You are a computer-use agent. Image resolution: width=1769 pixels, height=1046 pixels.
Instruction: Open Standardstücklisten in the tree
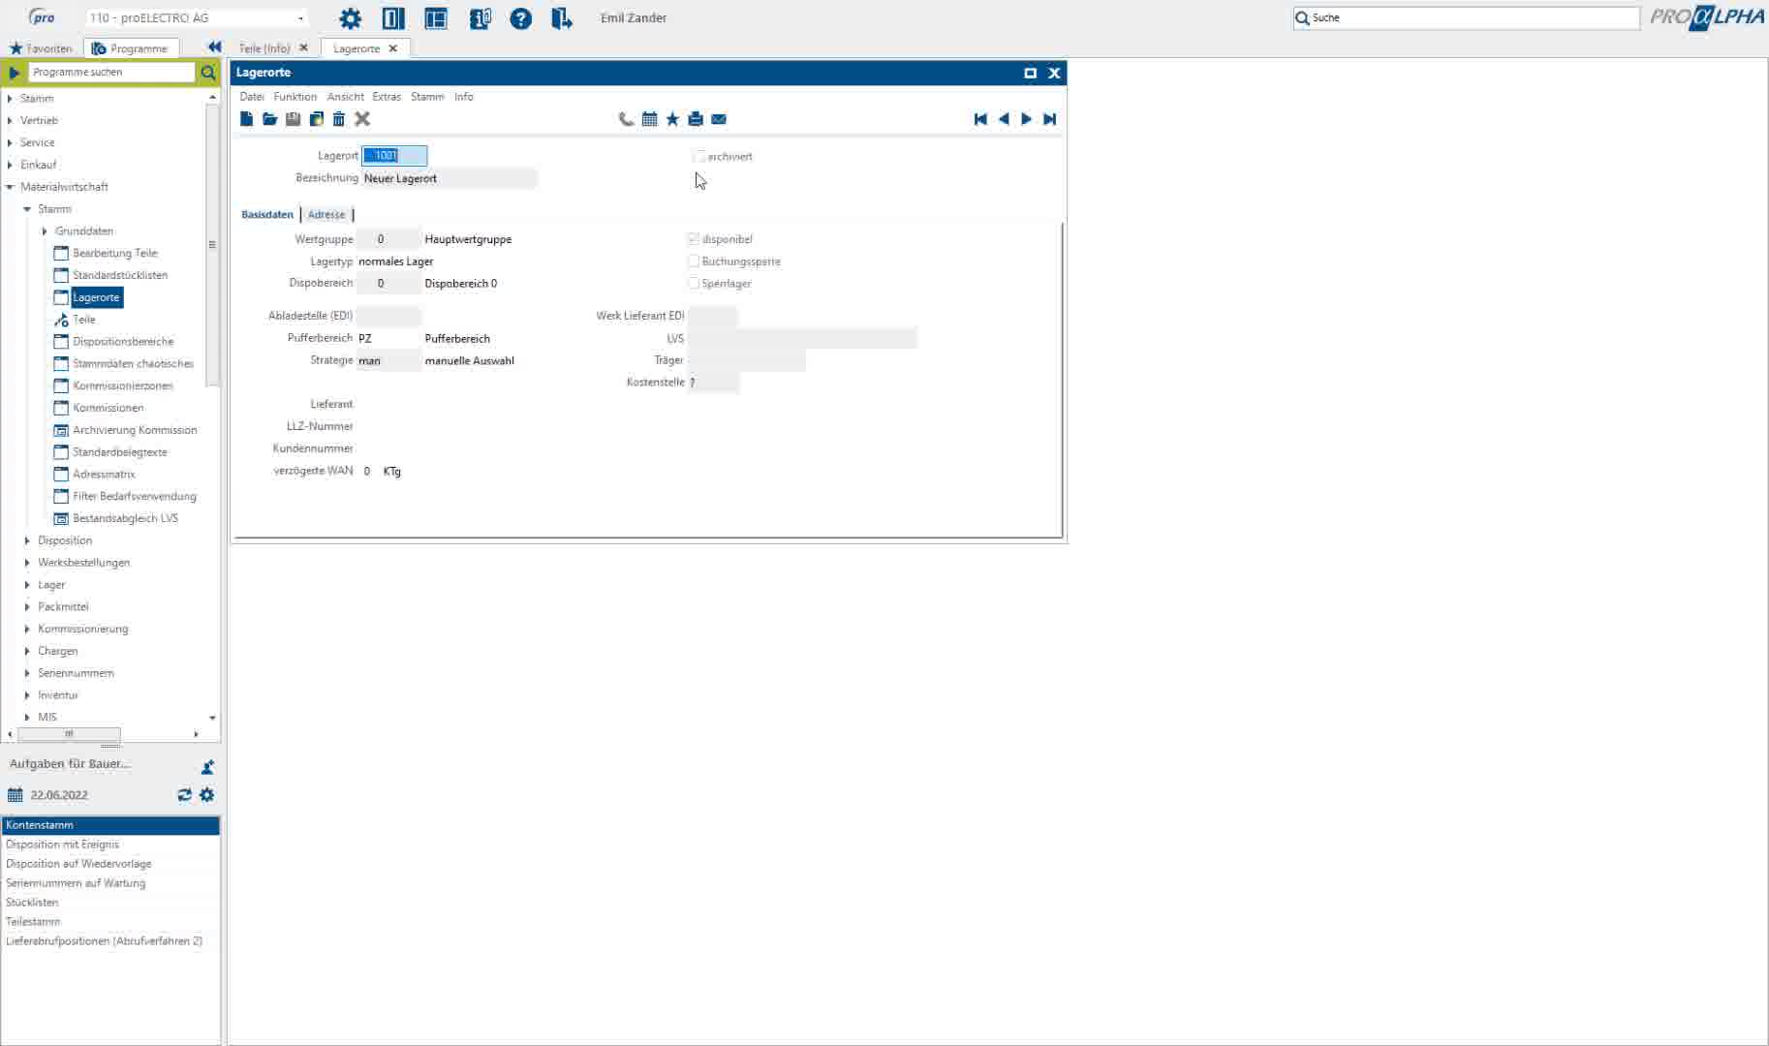120,276
